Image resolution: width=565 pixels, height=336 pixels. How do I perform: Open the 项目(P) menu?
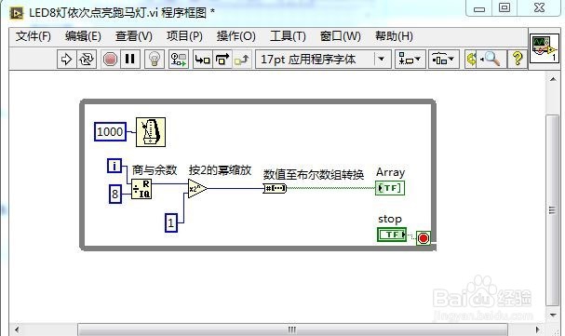[184, 36]
